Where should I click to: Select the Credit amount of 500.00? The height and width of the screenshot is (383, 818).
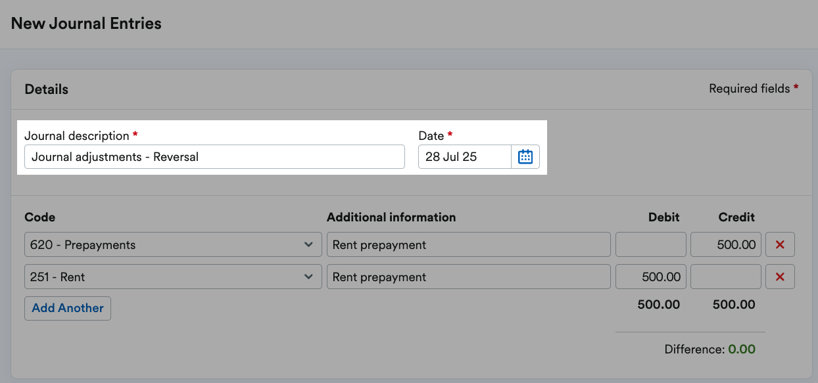click(x=725, y=244)
